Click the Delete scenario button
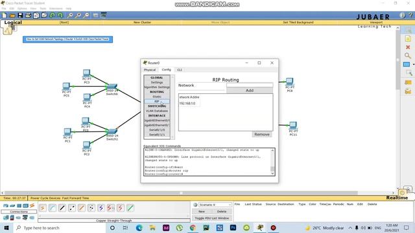This screenshot has width=415, height=233. click(222, 212)
